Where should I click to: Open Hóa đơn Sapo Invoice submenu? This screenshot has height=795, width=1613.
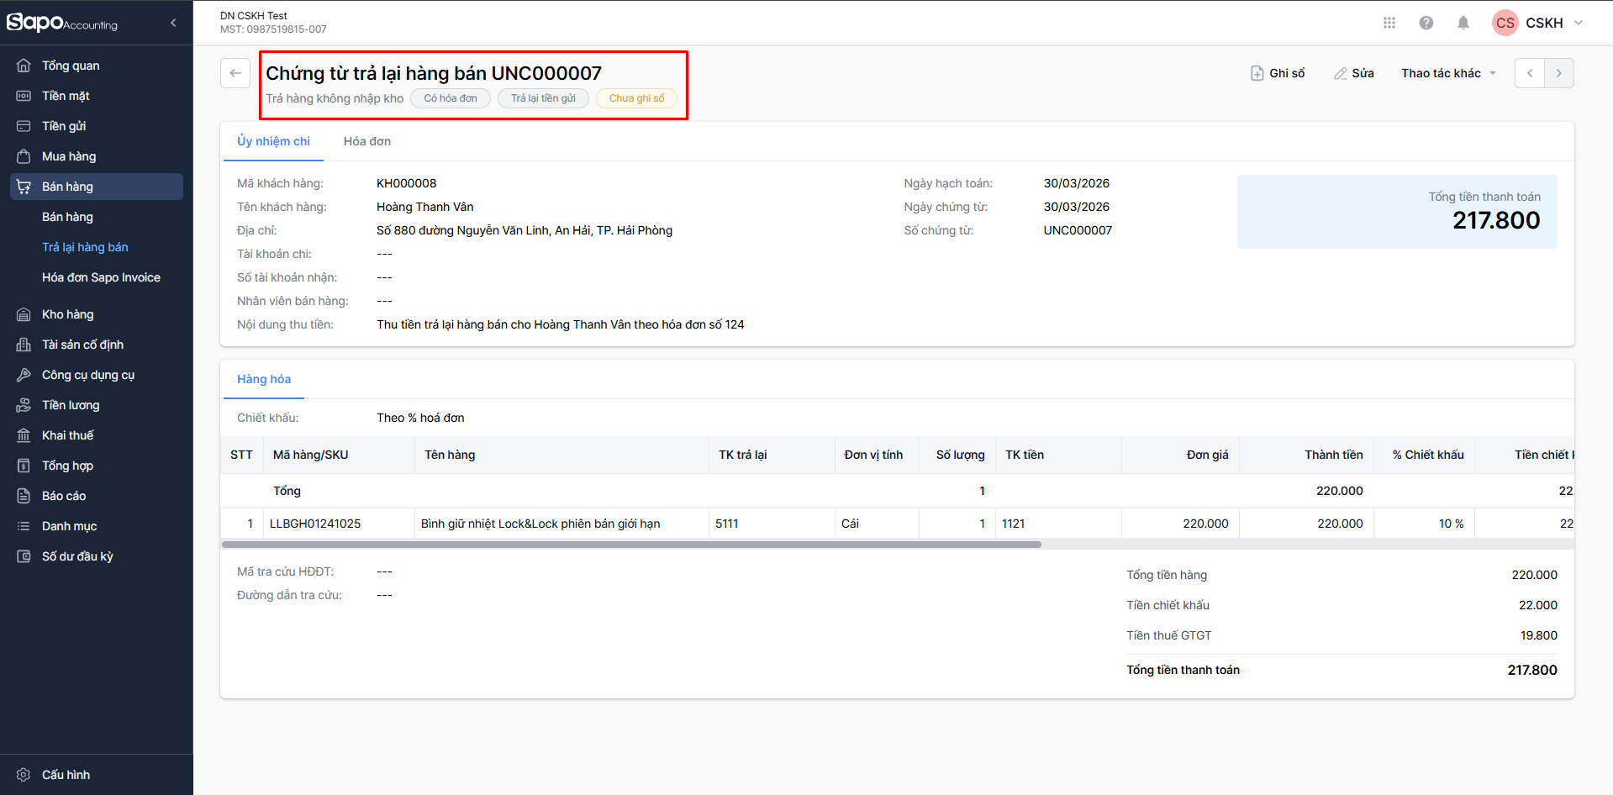(x=101, y=277)
